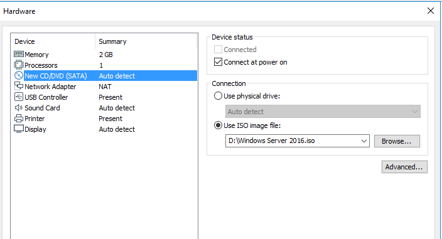The height and width of the screenshot is (239, 442).
Task: Click the Sound Card speaker icon
Action: [19, 107]
